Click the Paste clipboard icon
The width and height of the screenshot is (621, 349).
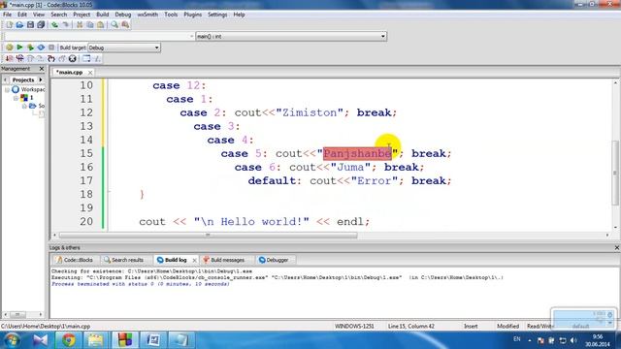tap(101, 25)
